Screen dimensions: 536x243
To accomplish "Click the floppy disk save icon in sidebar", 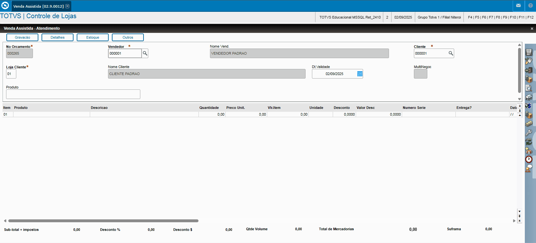I will tap(529, 52).
